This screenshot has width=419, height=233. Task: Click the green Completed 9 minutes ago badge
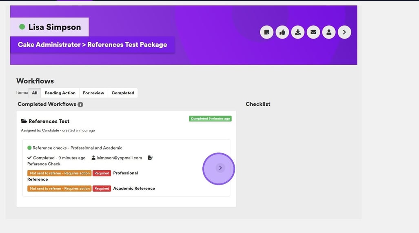click(210, 119)
